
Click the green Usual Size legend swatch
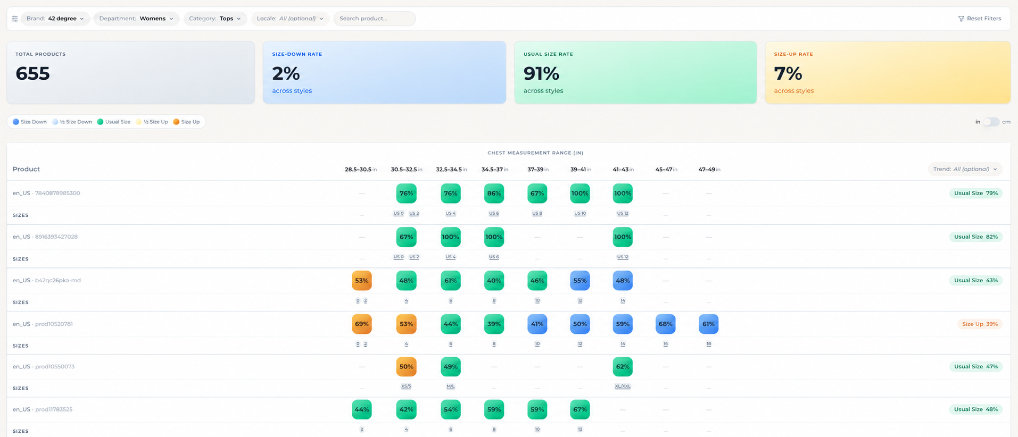(x=100, y=122)
